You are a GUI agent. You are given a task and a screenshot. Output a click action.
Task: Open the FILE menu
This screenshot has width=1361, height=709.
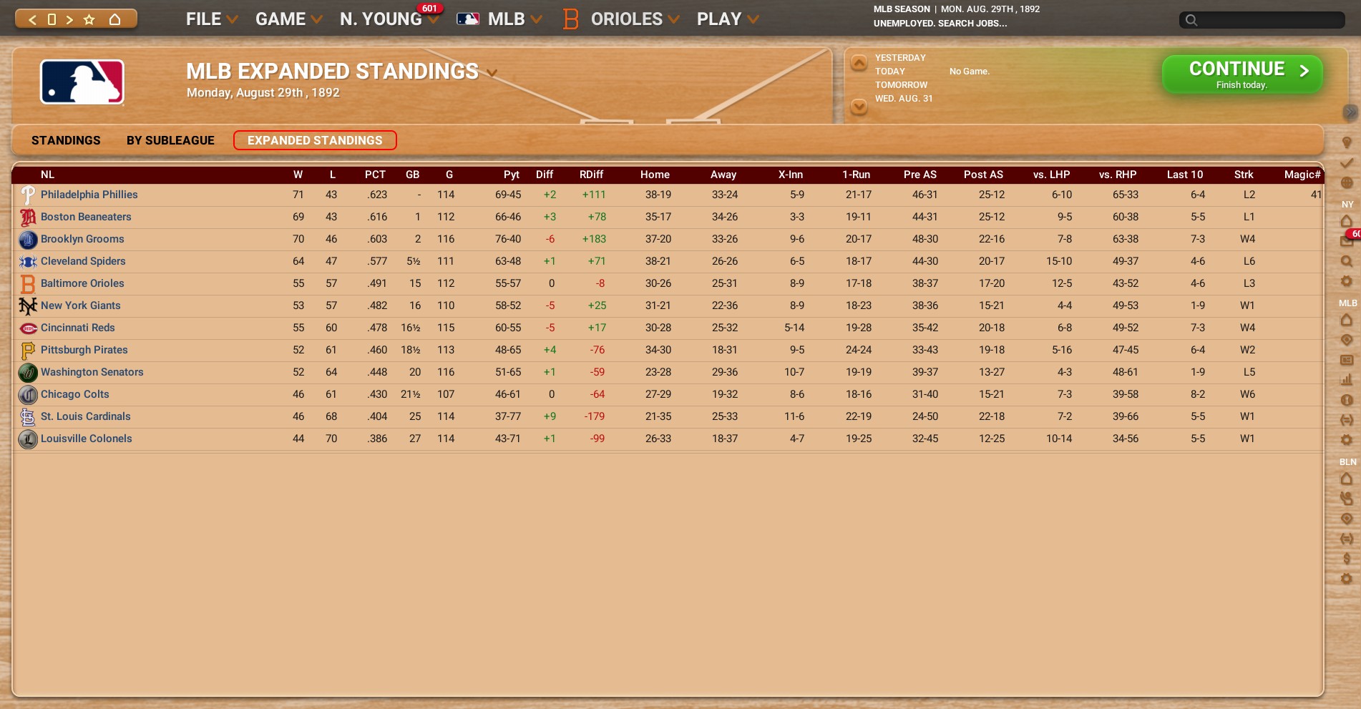211,19
